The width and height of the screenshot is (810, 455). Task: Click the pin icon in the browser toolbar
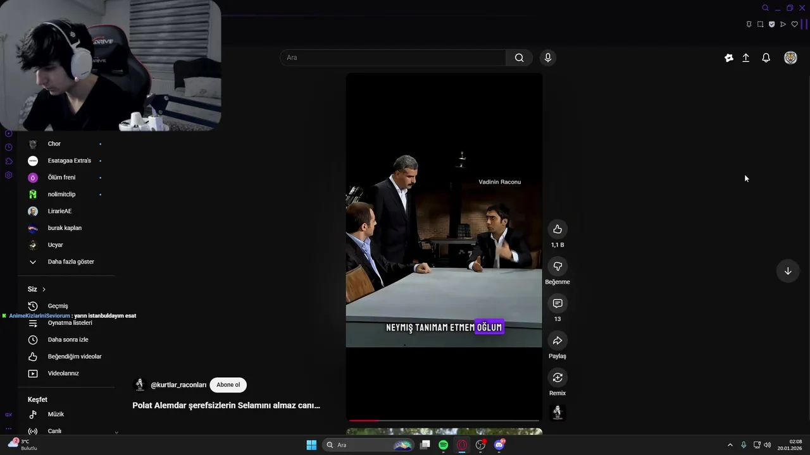749,24
